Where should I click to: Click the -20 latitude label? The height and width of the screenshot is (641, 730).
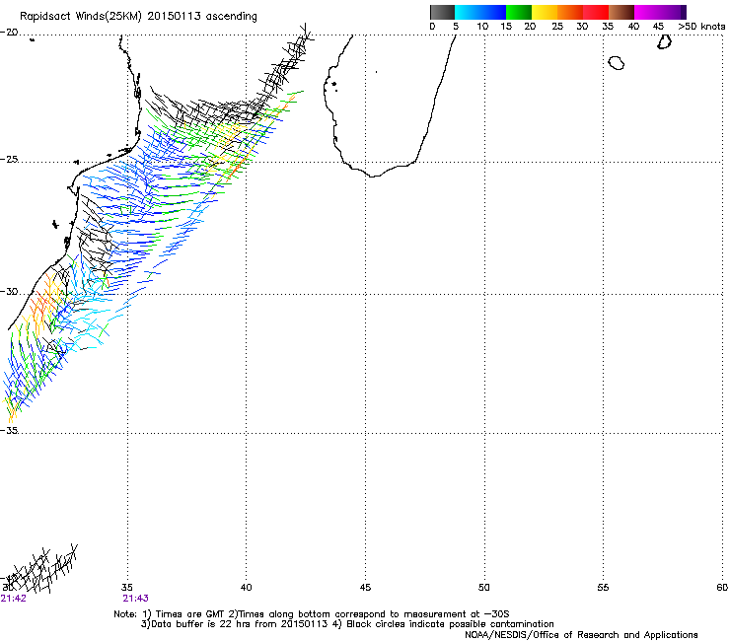tap(9, 33)
